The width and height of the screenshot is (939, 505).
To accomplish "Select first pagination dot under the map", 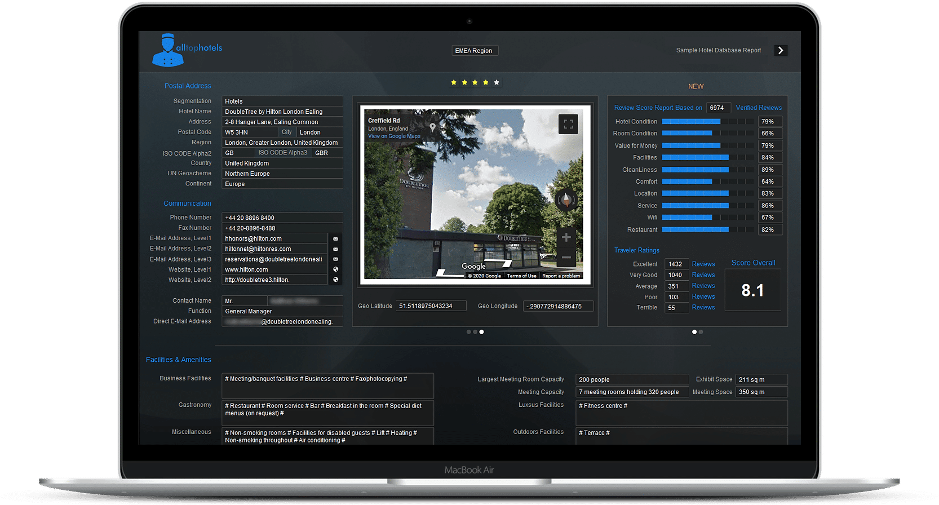I will [468, 332].
